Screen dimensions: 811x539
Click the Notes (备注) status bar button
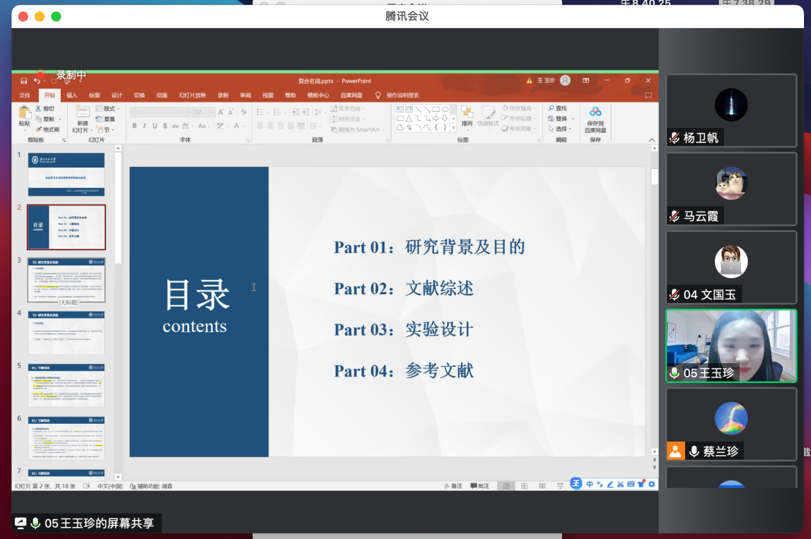453,486
